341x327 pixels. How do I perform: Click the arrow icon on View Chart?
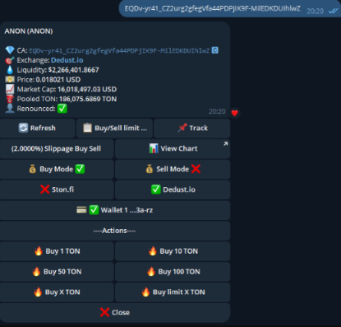(225, 143)
